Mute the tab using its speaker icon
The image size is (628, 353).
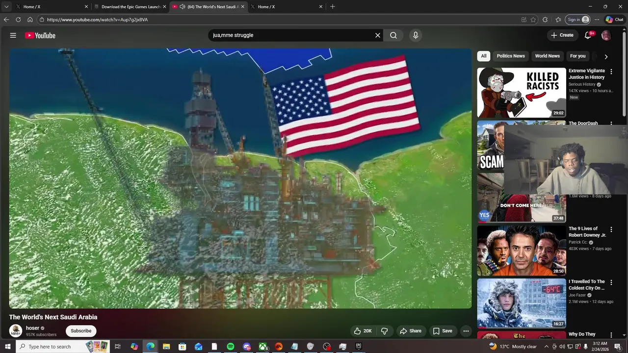[183, 6]
